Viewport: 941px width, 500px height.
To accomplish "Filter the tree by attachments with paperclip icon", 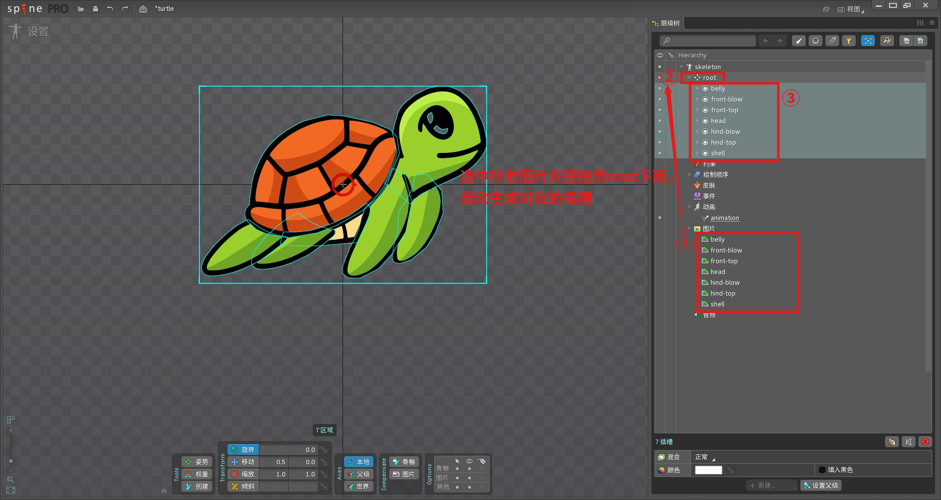I will 832,41.
